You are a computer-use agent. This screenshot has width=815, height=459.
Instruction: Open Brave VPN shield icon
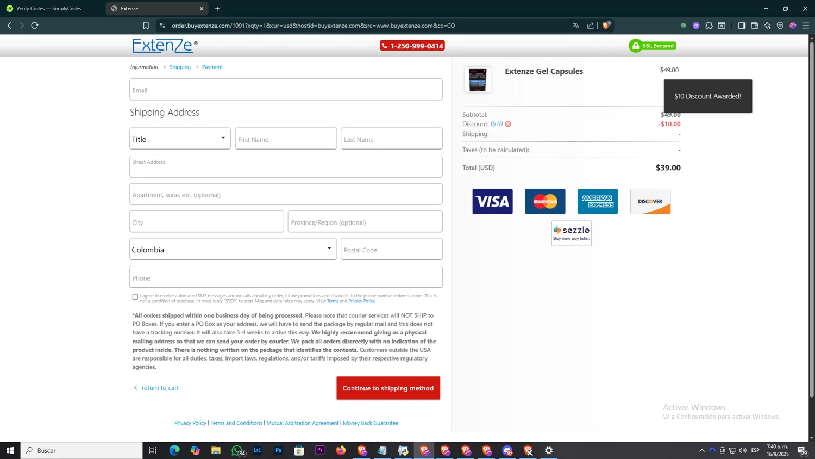coord(780,26)
